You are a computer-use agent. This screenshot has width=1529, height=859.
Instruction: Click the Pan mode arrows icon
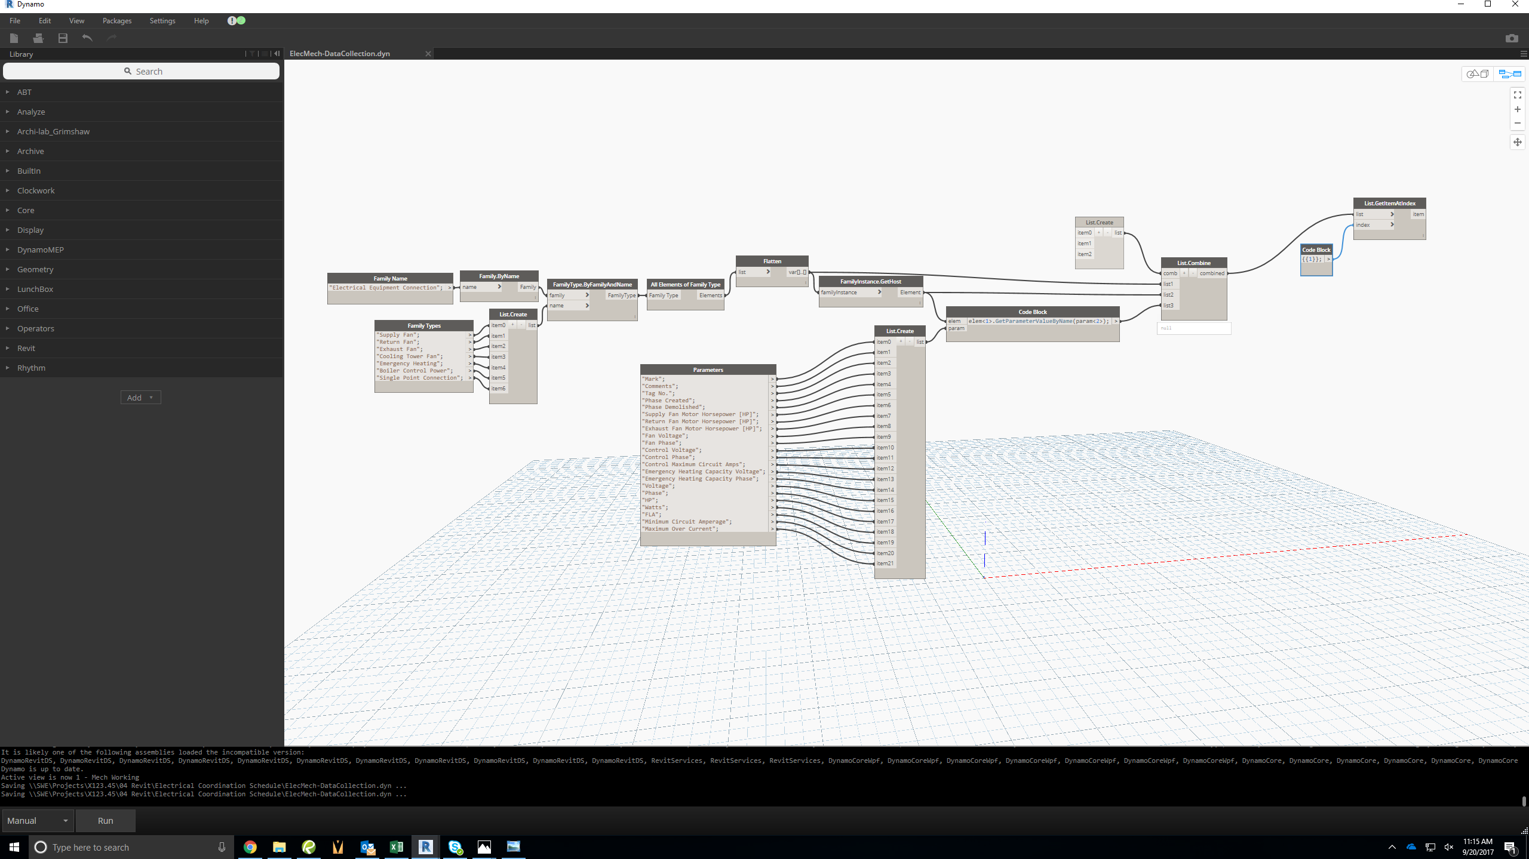point(1517,142)
